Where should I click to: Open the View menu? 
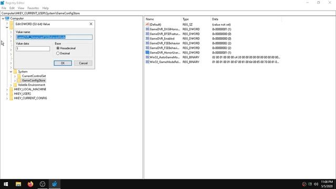(21, 8)
